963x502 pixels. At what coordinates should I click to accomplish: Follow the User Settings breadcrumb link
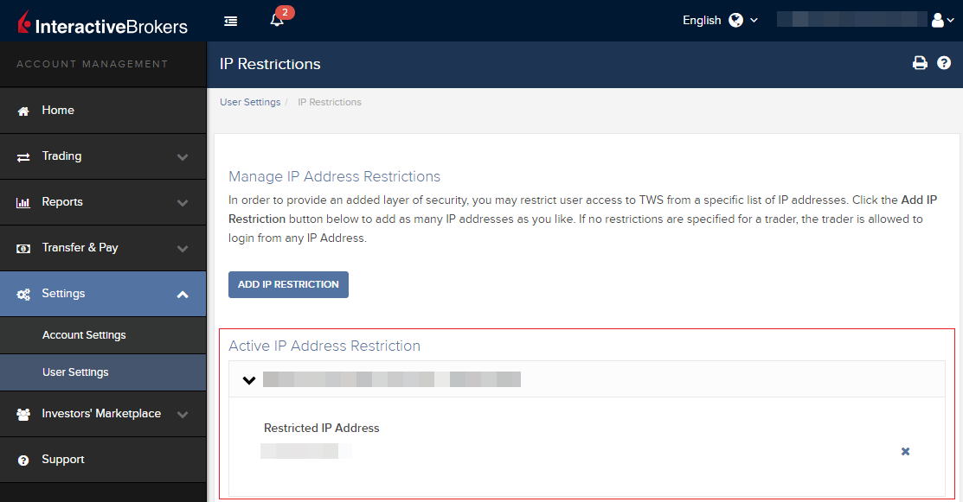[250, 102]
